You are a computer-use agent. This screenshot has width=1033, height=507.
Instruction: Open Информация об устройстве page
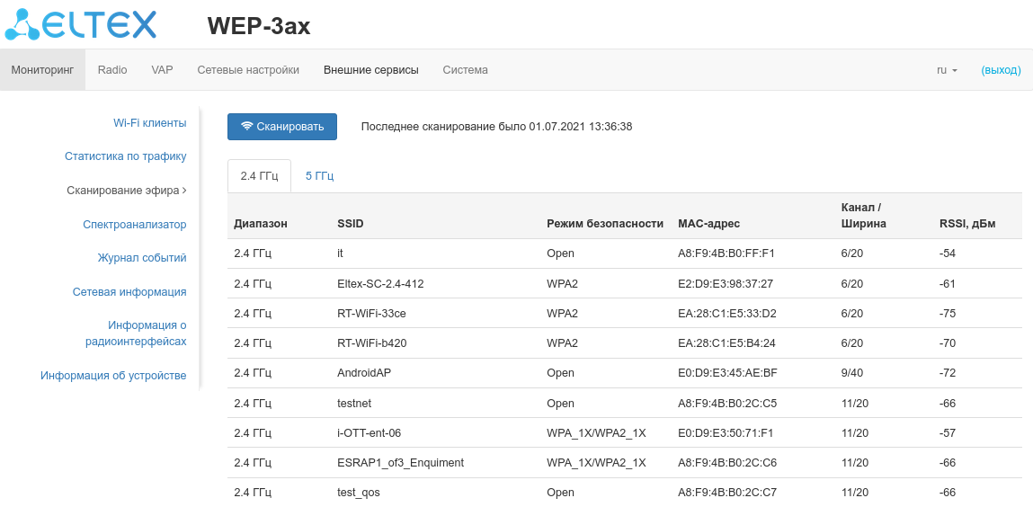113,376
